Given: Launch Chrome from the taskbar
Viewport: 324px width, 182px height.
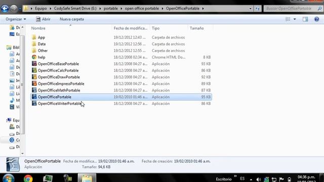Looking at the screenshot, I should 28,178.
